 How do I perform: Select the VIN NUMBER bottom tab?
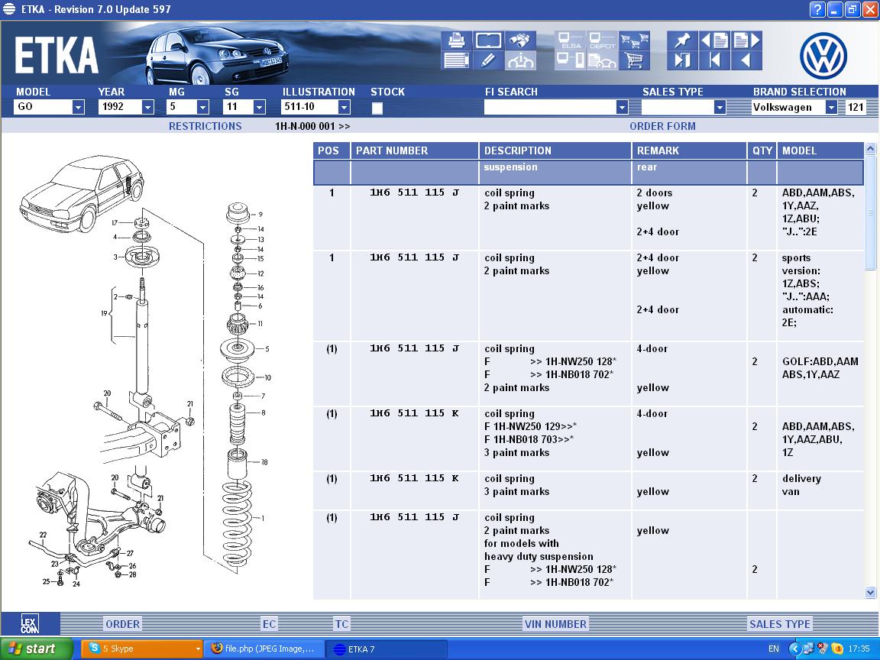[555, 624]
